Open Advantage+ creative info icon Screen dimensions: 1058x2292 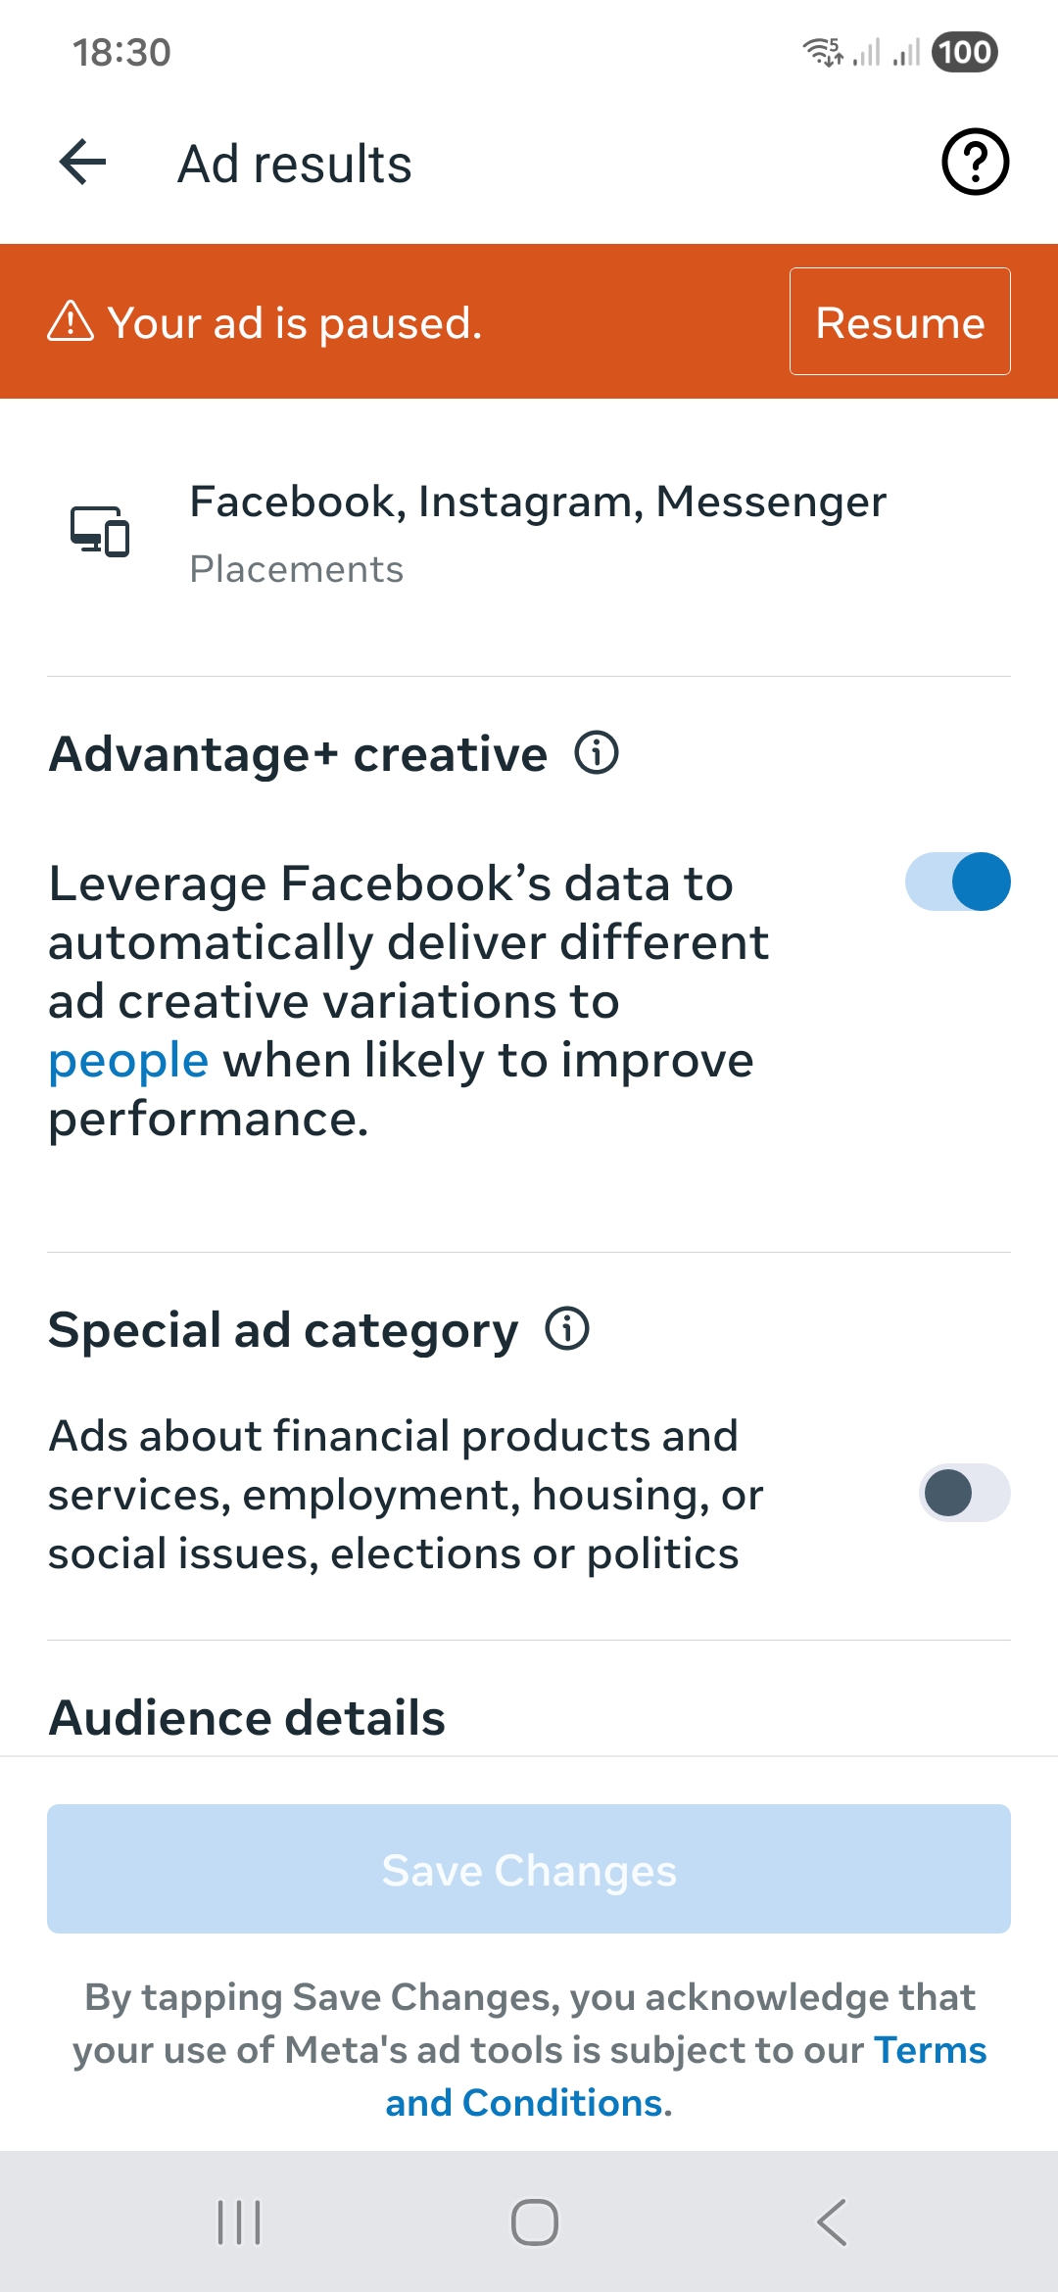(x=597, y=753)
